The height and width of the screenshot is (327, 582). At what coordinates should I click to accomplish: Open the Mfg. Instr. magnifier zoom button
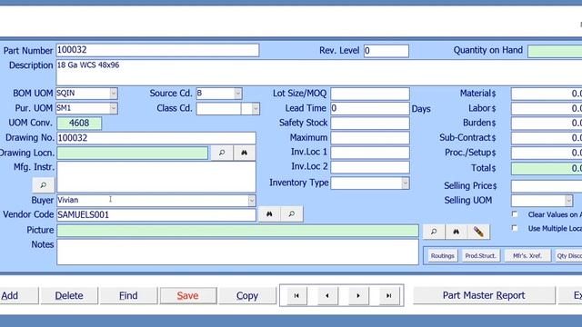[44, 185]
